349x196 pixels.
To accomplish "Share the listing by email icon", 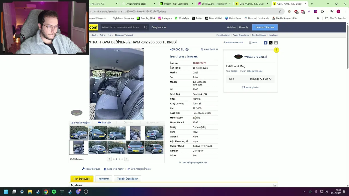I will tap(276, 43).
